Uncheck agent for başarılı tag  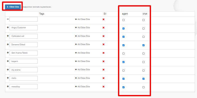pos(123,62)
